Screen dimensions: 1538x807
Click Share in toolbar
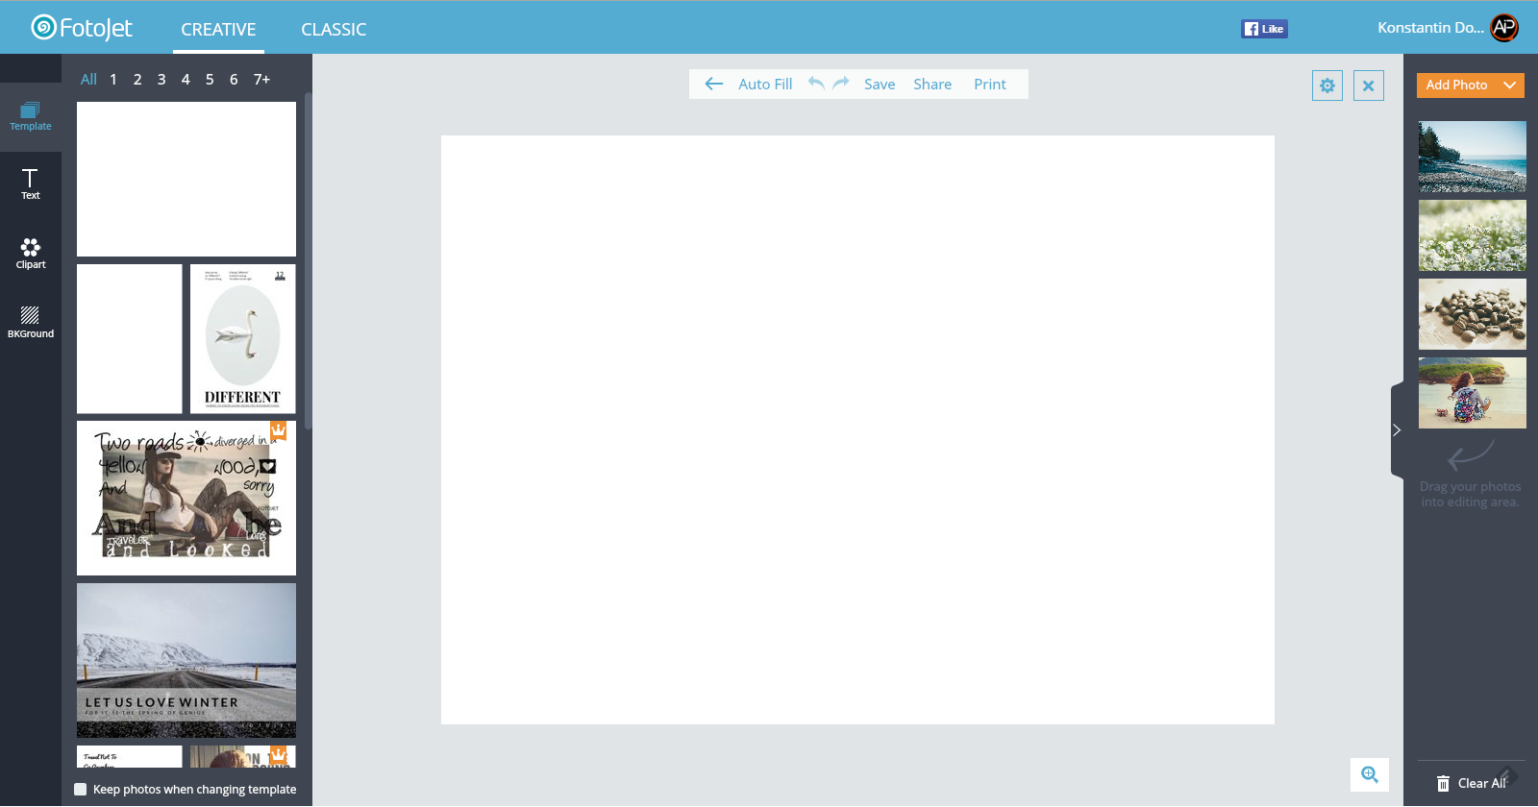932,85
